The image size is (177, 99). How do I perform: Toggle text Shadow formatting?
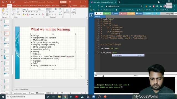coord(32,12)
